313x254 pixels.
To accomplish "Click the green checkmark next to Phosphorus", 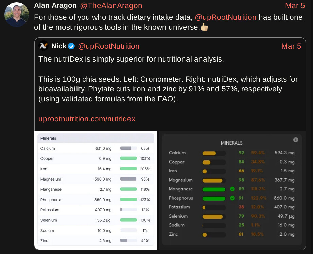I will [232, 198].
